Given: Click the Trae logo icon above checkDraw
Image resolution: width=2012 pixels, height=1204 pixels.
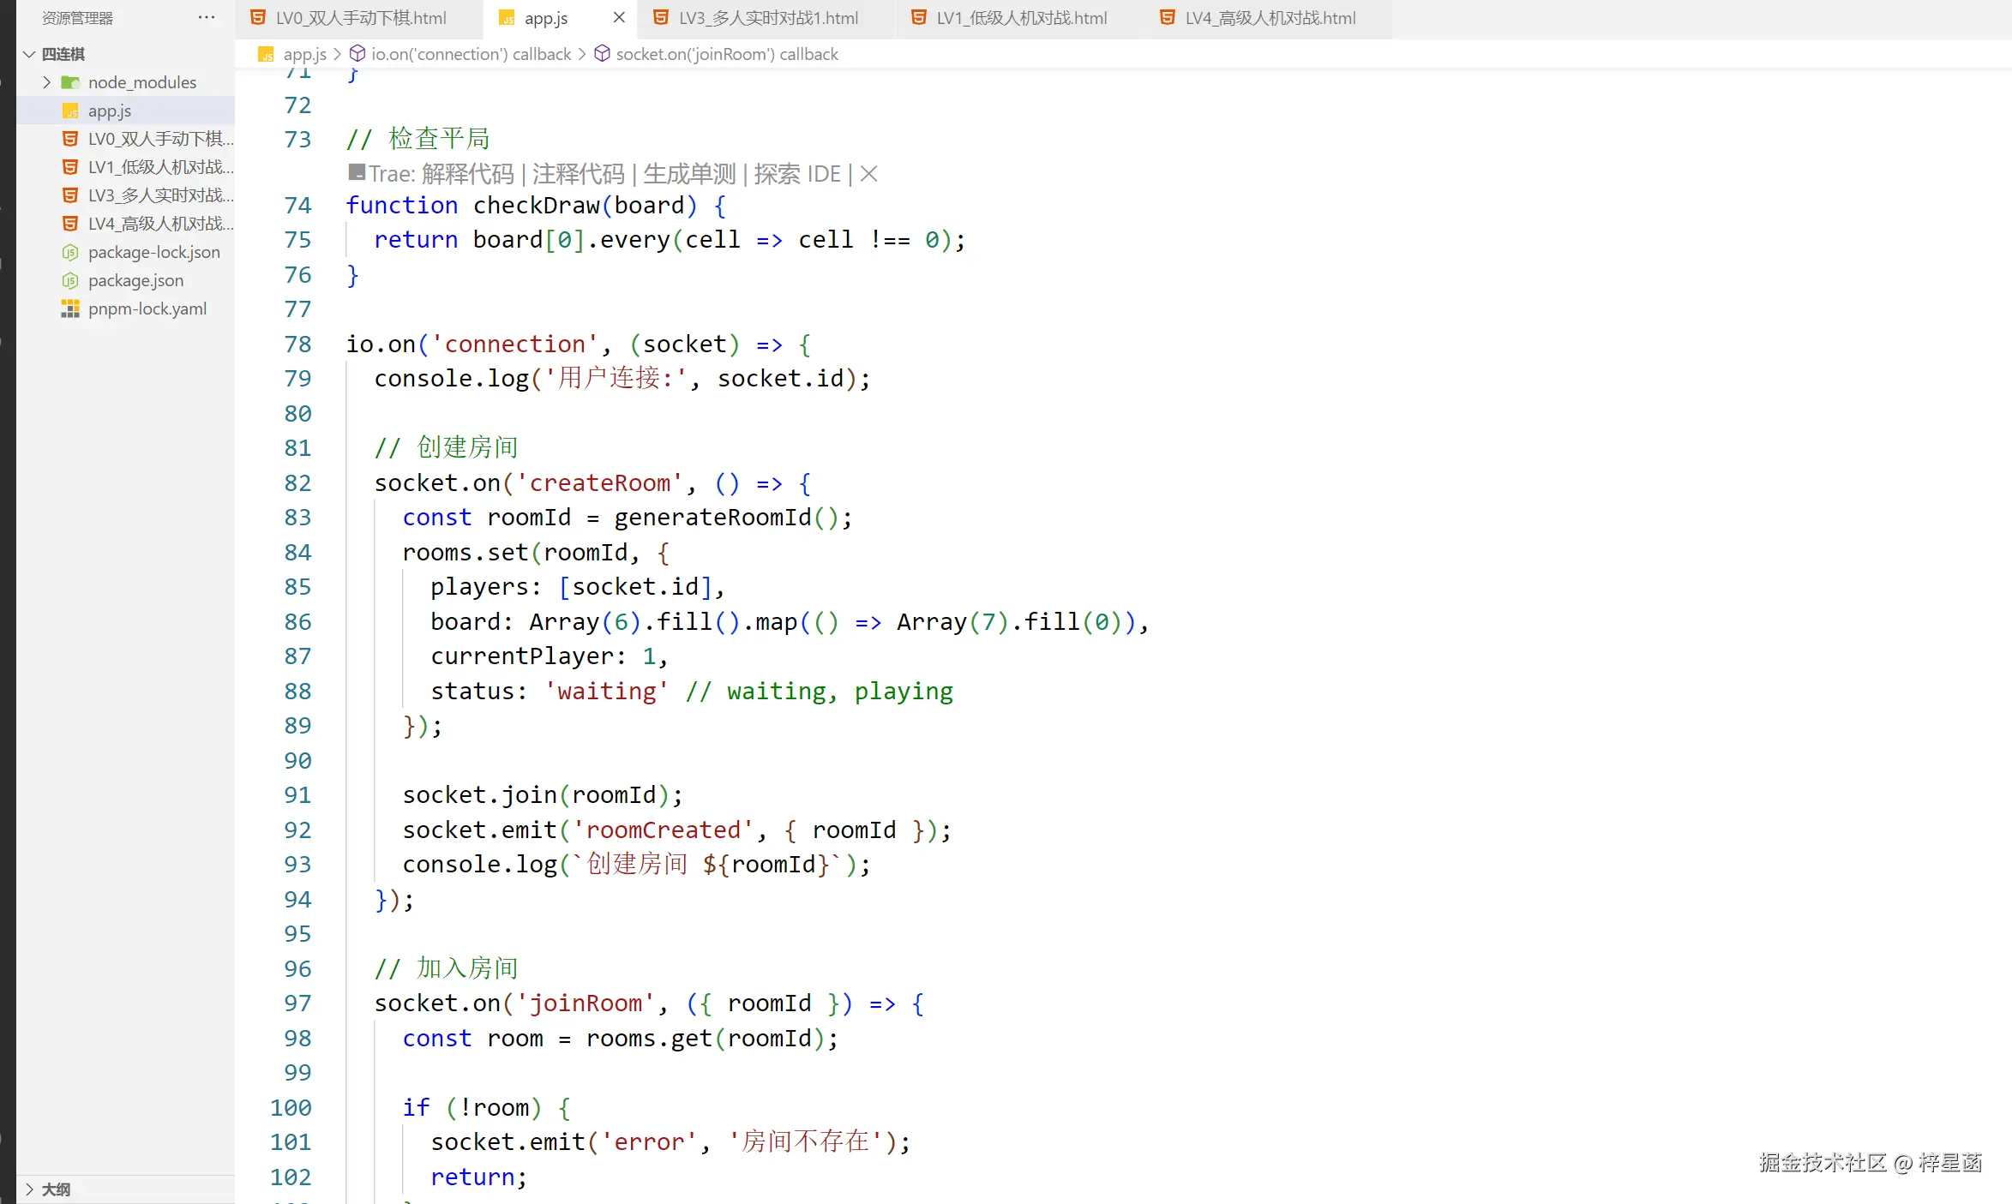Looking at the screenshot, I should click(x=356, y=173).
